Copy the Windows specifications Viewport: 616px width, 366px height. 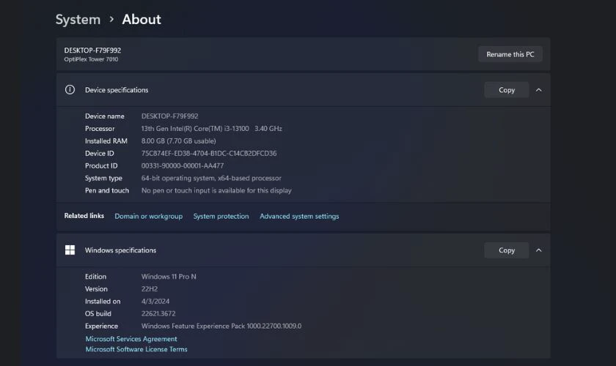coord(507,250)
